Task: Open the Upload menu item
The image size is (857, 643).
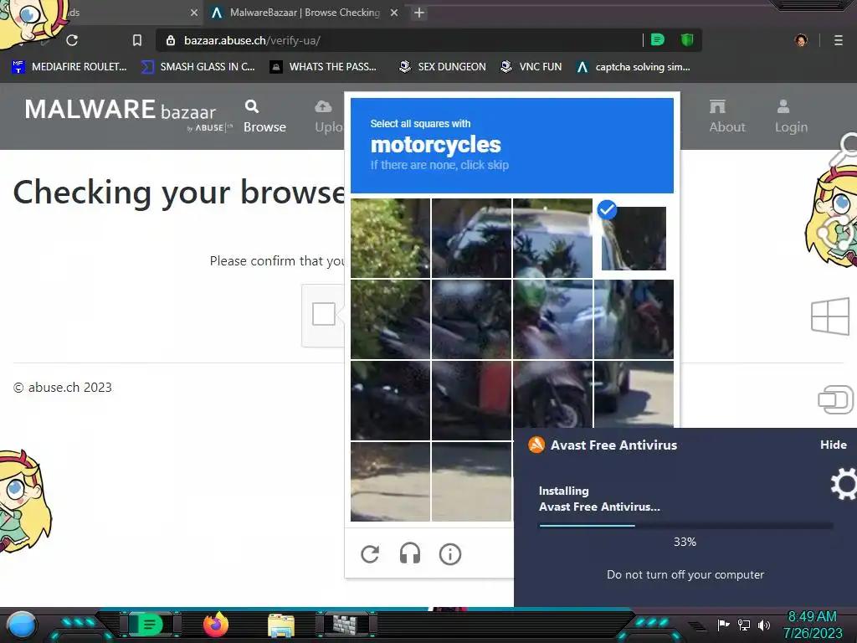Action: point(328,116)
